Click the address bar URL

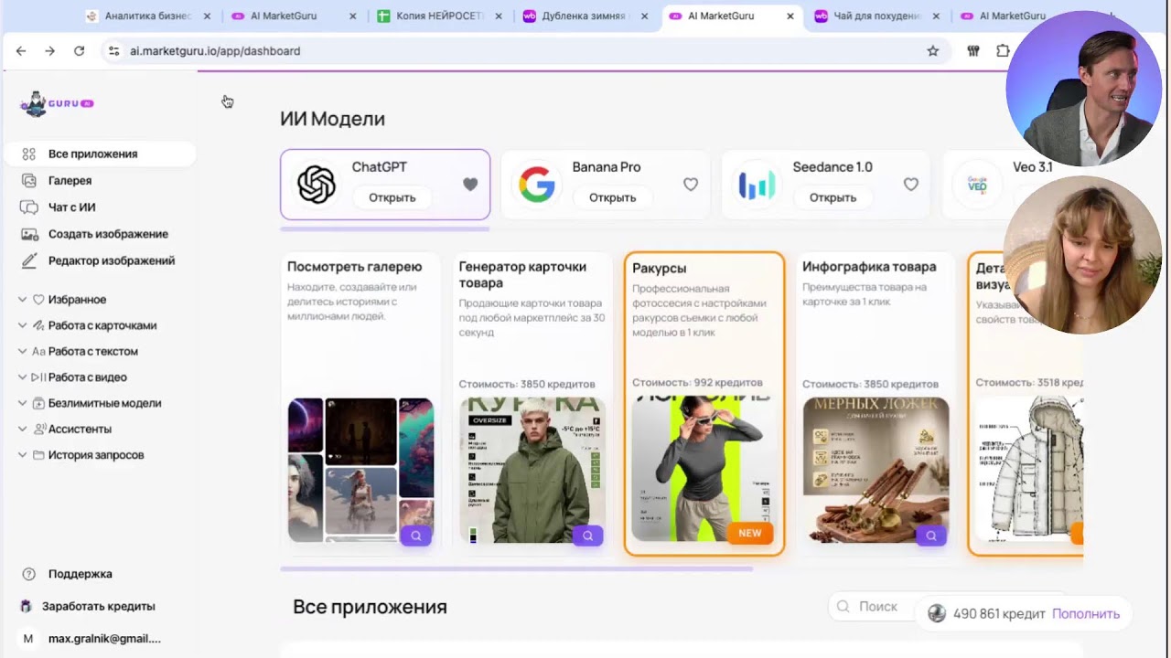(215, 51)
